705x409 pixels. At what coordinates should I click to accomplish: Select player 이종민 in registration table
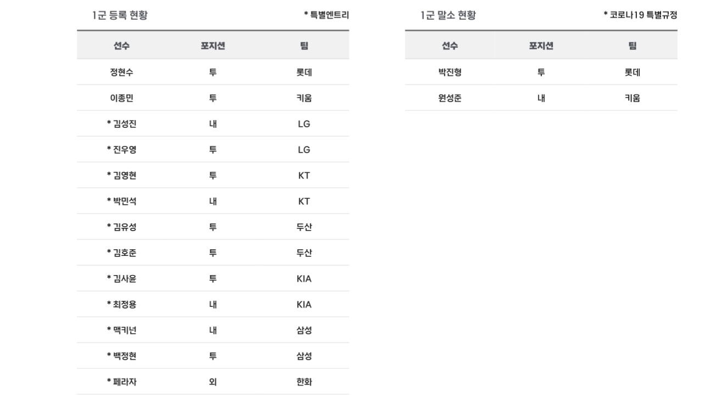(x=121, y=98)
